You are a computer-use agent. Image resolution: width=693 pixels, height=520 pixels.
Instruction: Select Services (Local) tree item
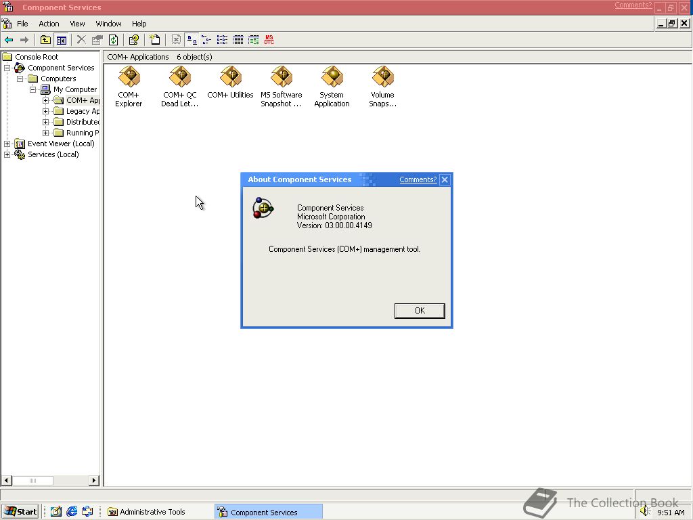pyautogui.click(x=53, y=155)
